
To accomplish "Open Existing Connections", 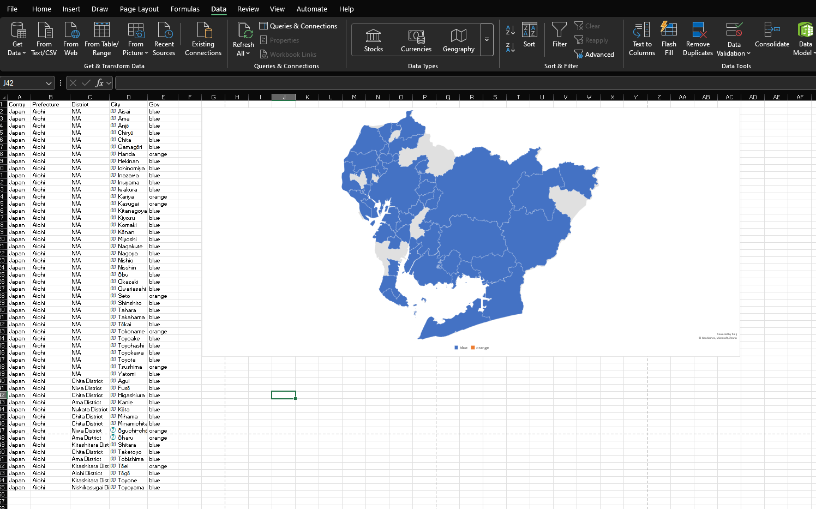I will pyautogui.click(x=203, y=39).
